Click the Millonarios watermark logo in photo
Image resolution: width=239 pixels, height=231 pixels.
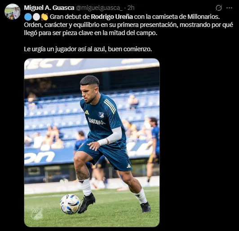click(37, 213)
